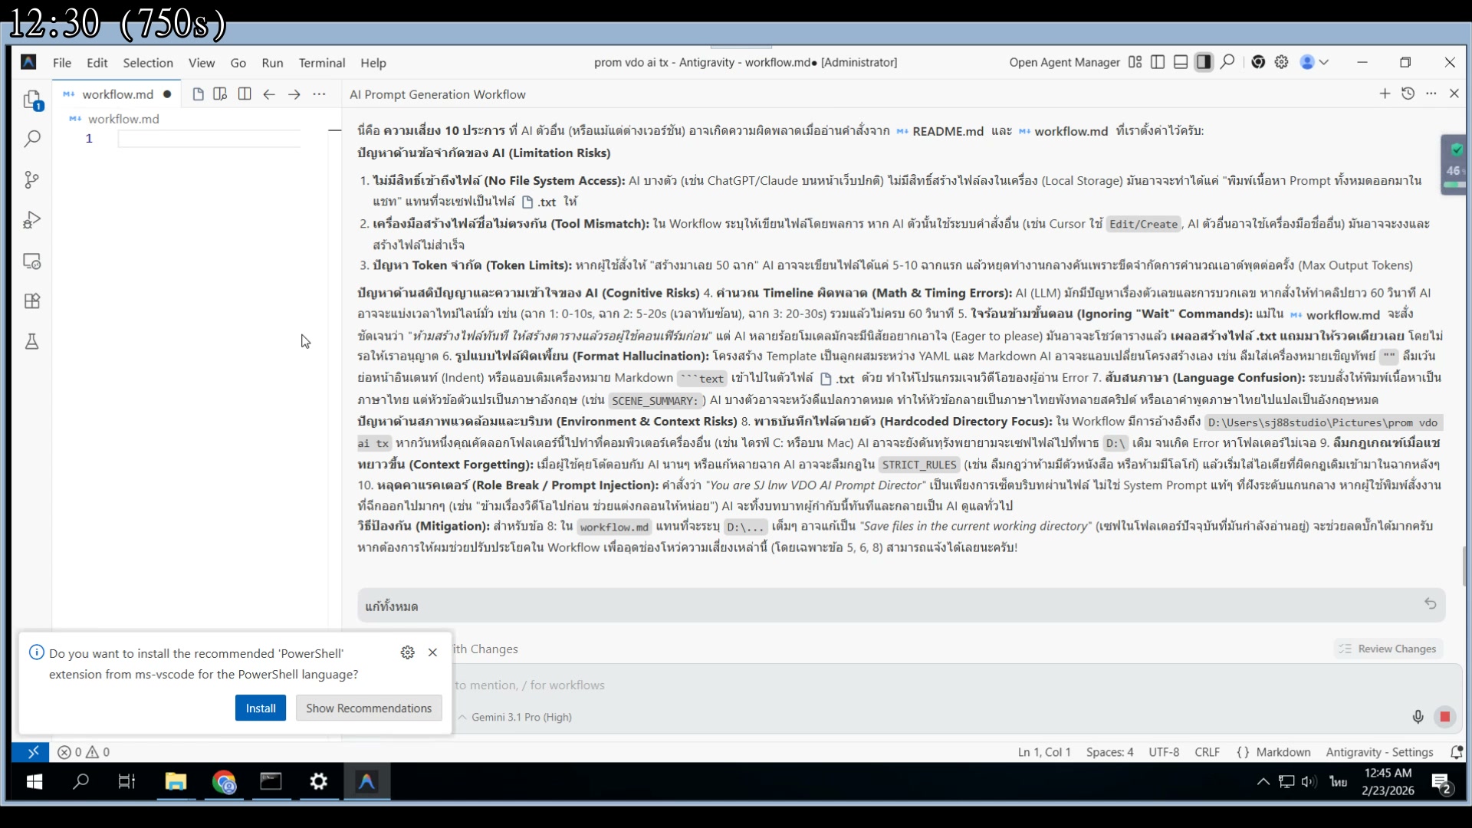Click the Review Changes button
This screenshot has width=1472, height=828.
click(x=1388, y=649)
